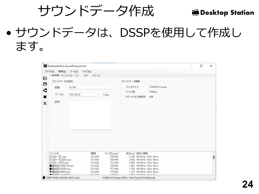Image resolution: width=259 pixels, height=194 pixels.
Task: Click the Open file folder icon
Action: (x=45, y=78)
